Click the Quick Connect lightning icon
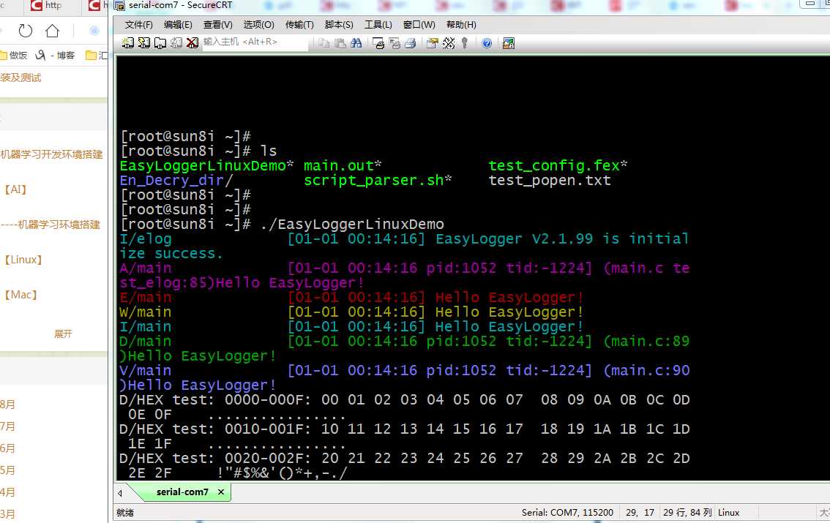Viewport: 830px width, 523px height. (144, 43)
